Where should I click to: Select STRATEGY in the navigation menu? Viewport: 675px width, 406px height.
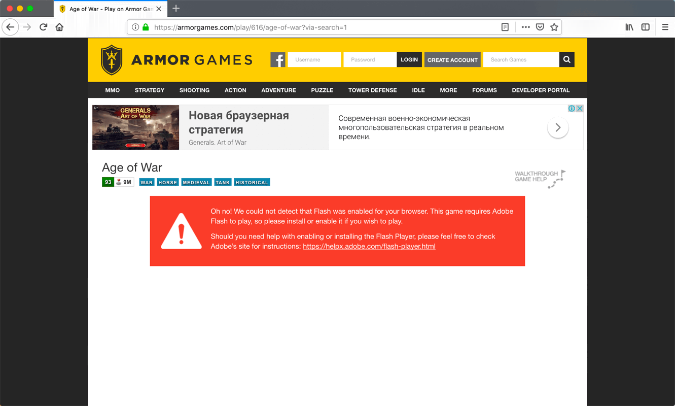[x=150, y=90]
